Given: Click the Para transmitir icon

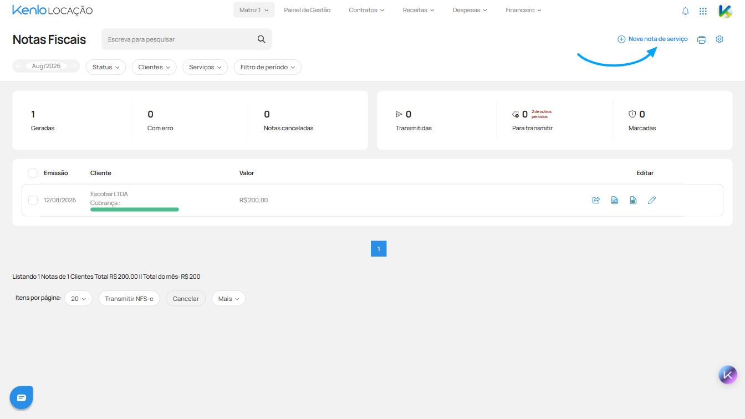Looking at the screenshot, I should pyautogui.click(x=516, y=115).
